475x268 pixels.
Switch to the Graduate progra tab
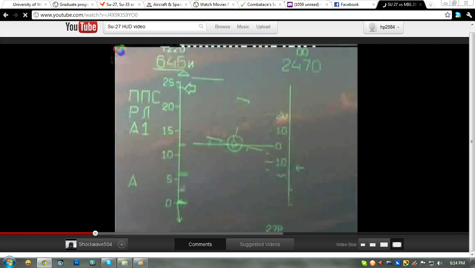[x=73, y=5]
